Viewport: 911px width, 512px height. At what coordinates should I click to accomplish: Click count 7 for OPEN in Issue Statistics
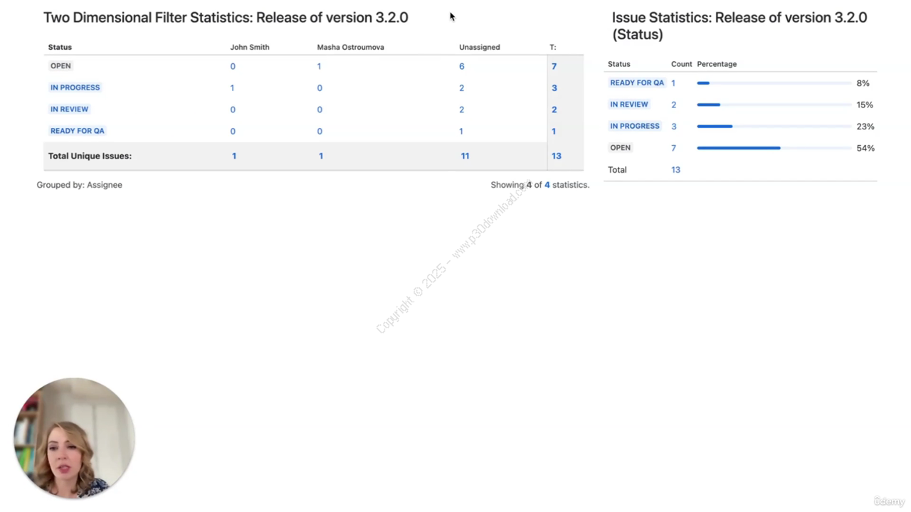[674, 148]
